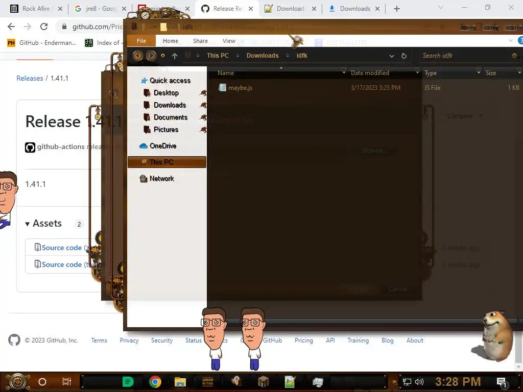This screenshot has height=392, width=523.
Task: Open the Home ribbon tab
Action: point(171,41)
